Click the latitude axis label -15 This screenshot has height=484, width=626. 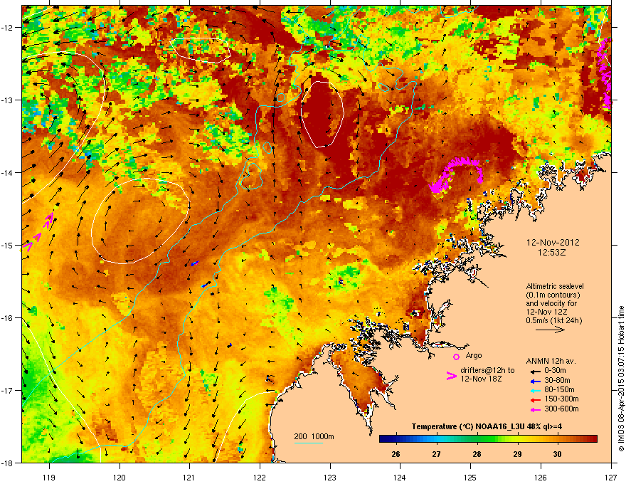7,245
